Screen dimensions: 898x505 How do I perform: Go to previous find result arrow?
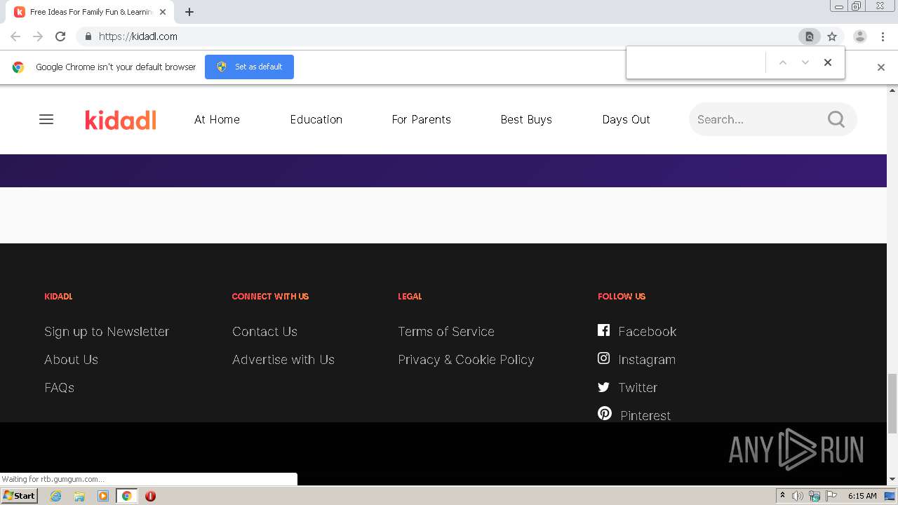(783, 62)
